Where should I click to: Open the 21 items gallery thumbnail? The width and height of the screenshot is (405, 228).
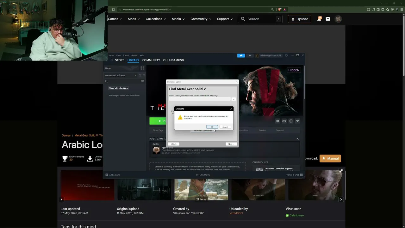tap(201, 185)
